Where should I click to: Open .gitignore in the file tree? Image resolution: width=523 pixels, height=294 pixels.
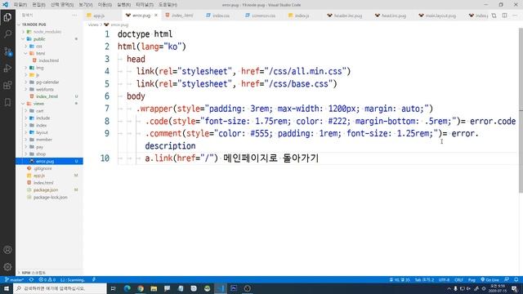click(49, 168)
